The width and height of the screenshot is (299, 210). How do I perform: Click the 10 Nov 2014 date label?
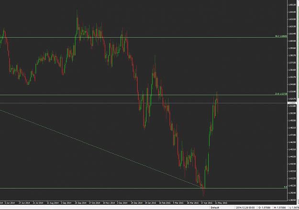point(109,203)
